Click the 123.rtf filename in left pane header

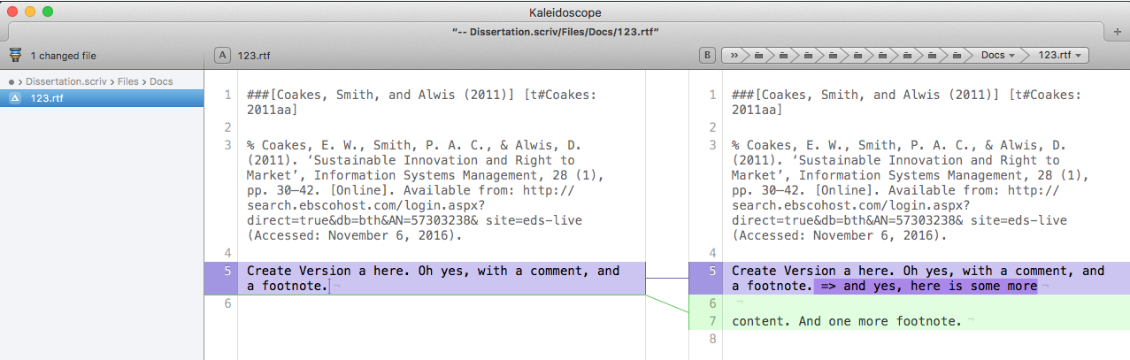pyautogui.click(x=254, y=55)
